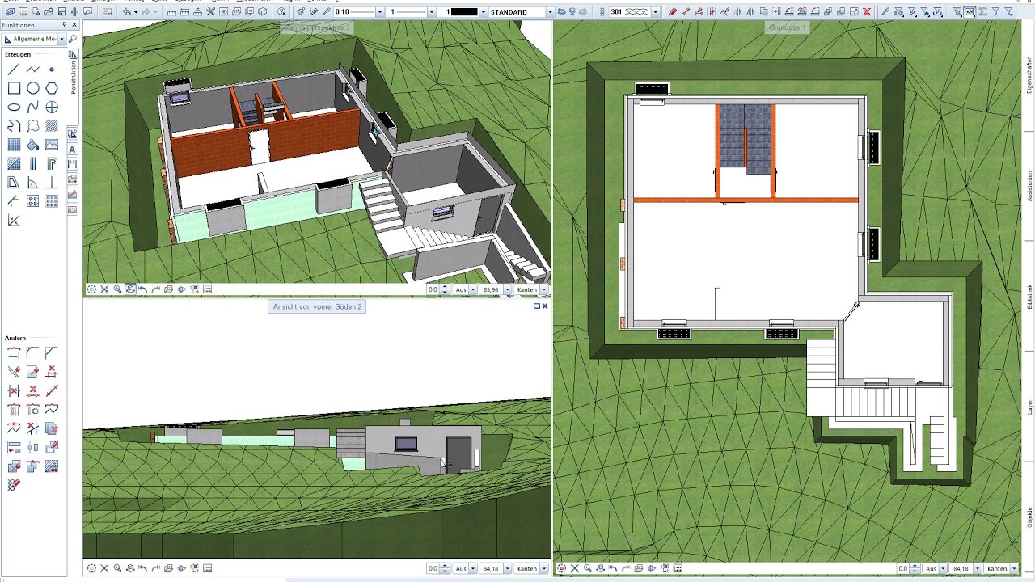Close the Funktionen panel
Image resolution: width=1035 pixels, height=582 pixels.
pyautogui.click(x=74, y=25)
